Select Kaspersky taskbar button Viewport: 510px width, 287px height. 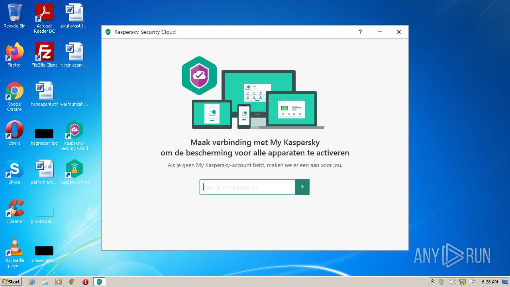(x=99, y=282)
